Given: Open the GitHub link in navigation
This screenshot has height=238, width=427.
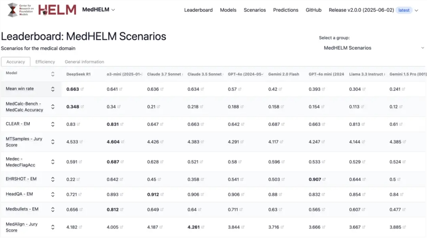Looking at the screenshot, I should pyautogui.click(x=313, y=10).
